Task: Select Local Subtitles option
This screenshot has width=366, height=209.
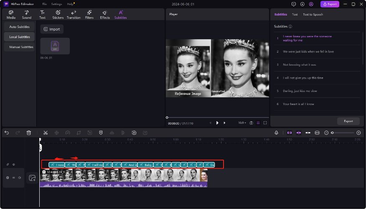Action: coord(19,37)
